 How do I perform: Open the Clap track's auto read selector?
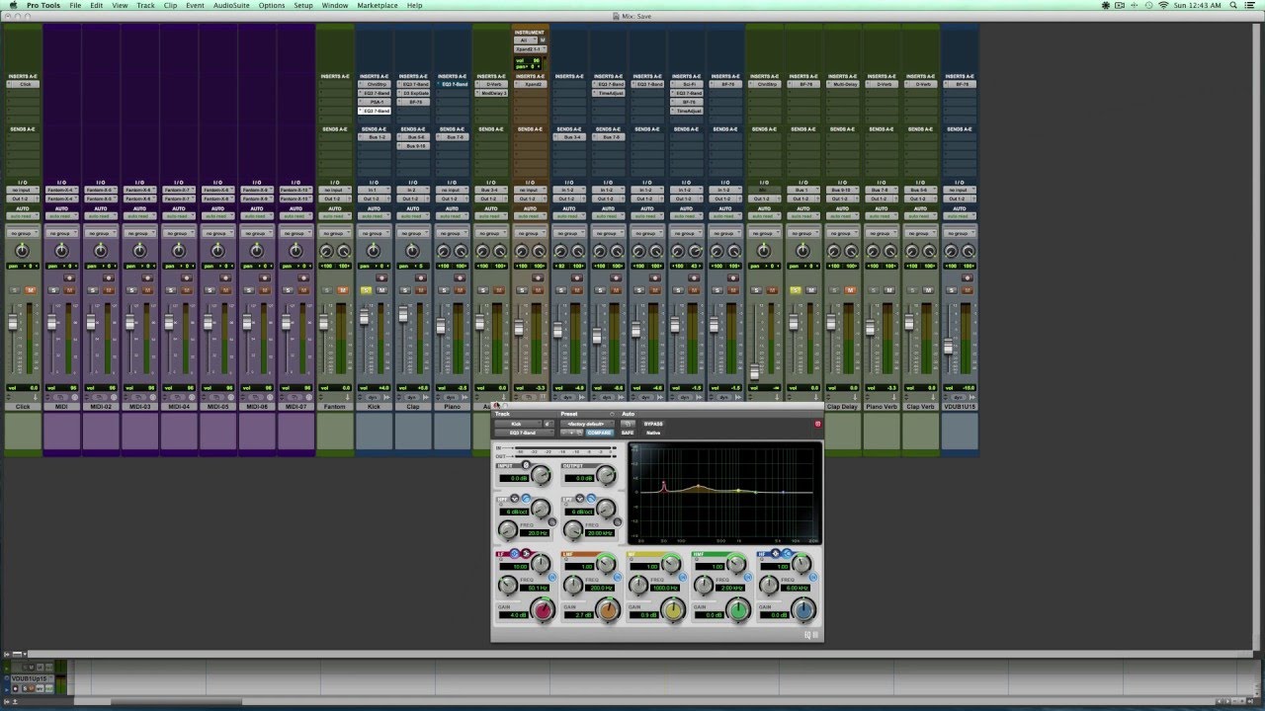(413, 216)
